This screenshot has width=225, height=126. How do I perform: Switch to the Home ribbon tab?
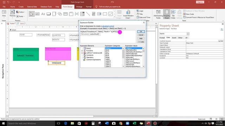click(x=13, y=7)
